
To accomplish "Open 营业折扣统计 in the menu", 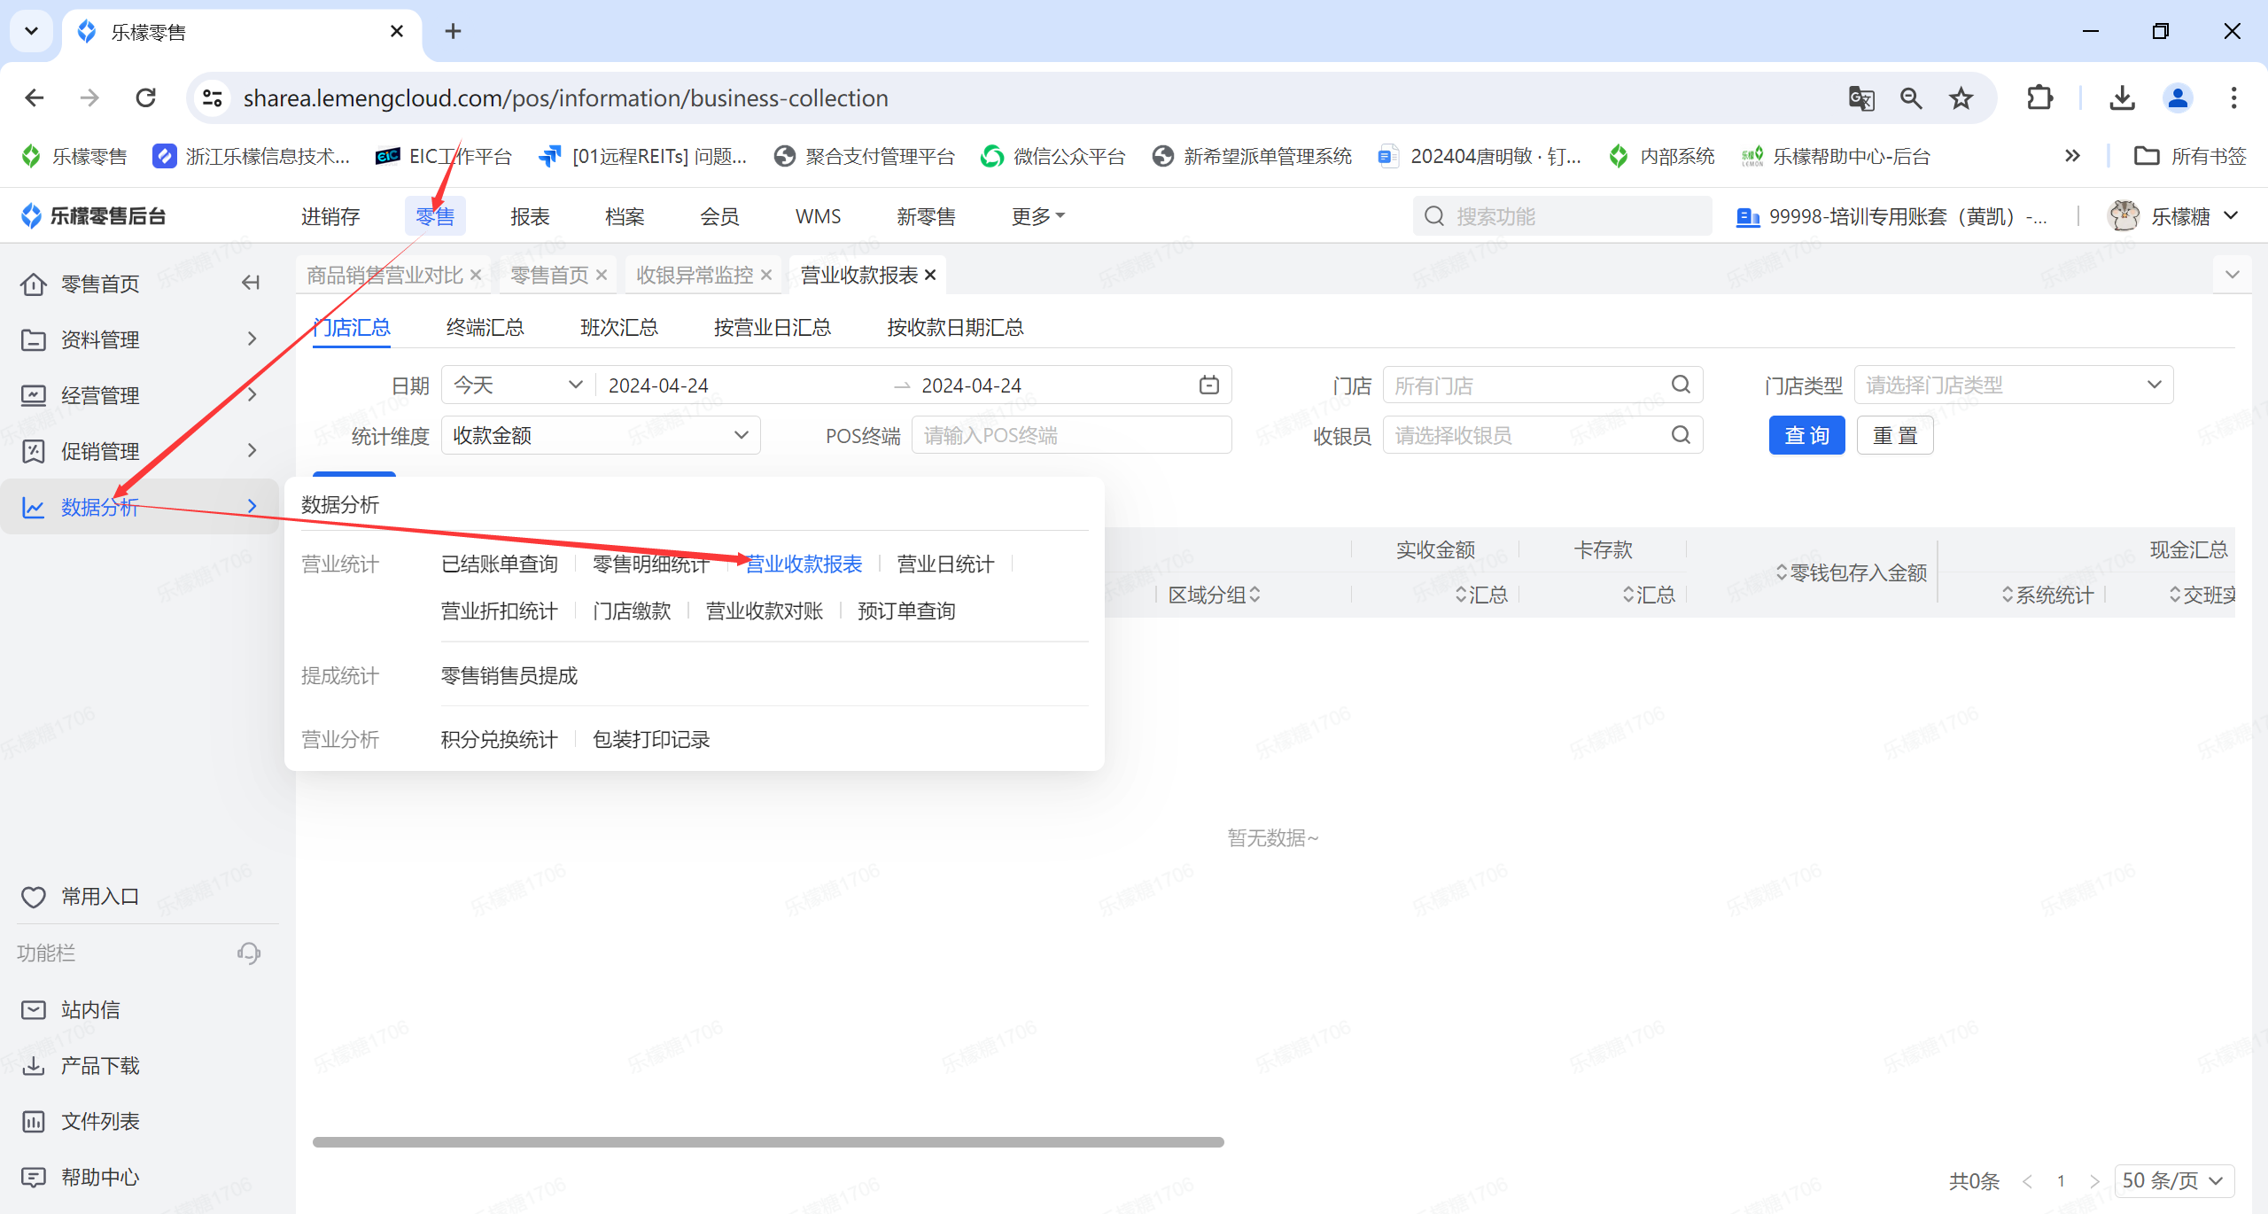I will click(500, 611).
